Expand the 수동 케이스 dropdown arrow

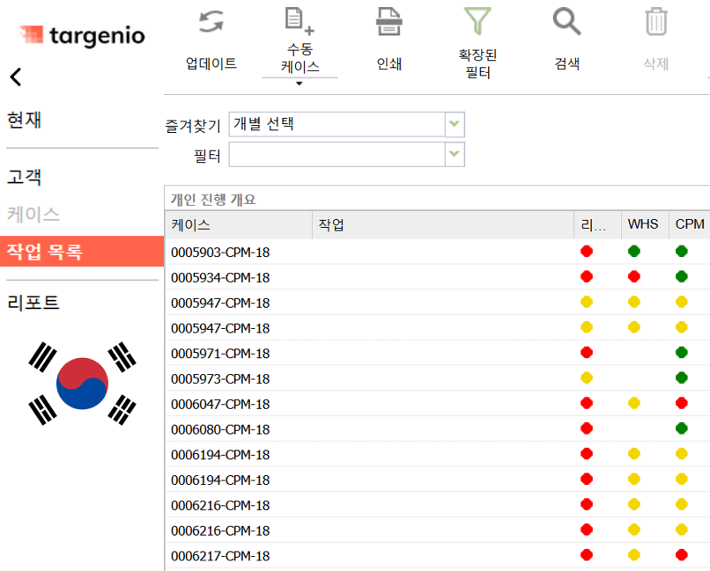pyautogui.click(x=300, y=84)
